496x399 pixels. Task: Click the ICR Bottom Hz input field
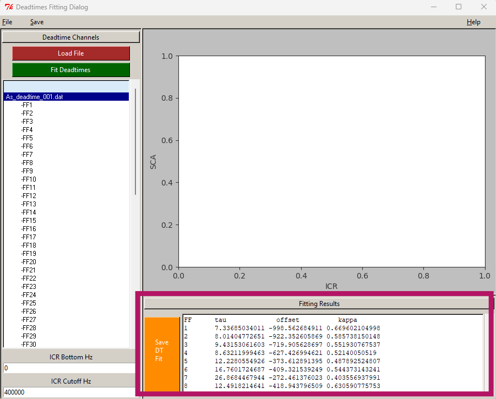(69, 368)
